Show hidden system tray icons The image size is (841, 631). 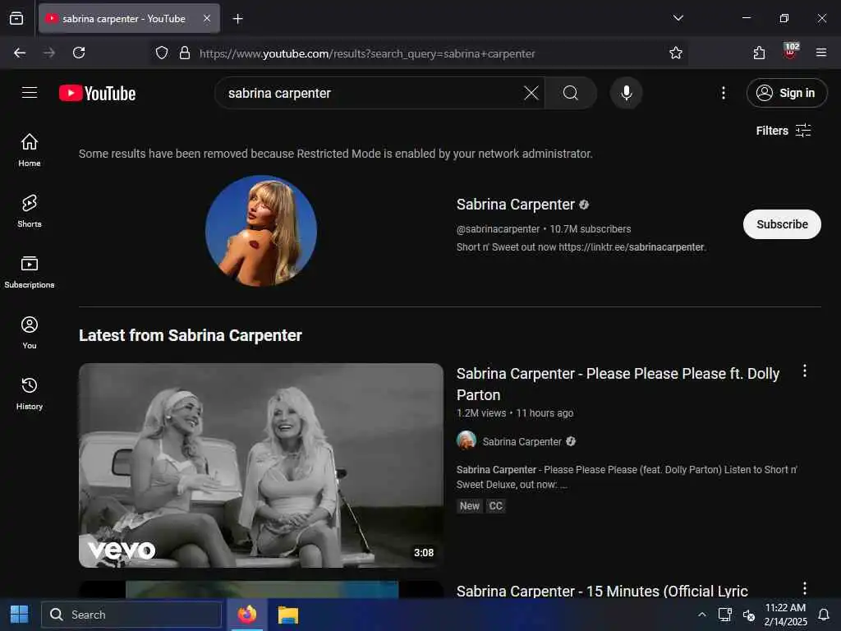point(701,615)
